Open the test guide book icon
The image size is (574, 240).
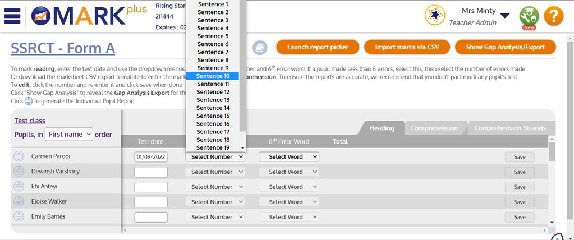(259, 48)
